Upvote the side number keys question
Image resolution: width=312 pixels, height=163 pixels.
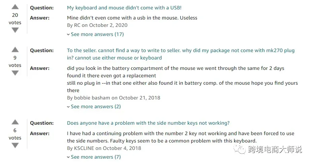coord(15,122)
